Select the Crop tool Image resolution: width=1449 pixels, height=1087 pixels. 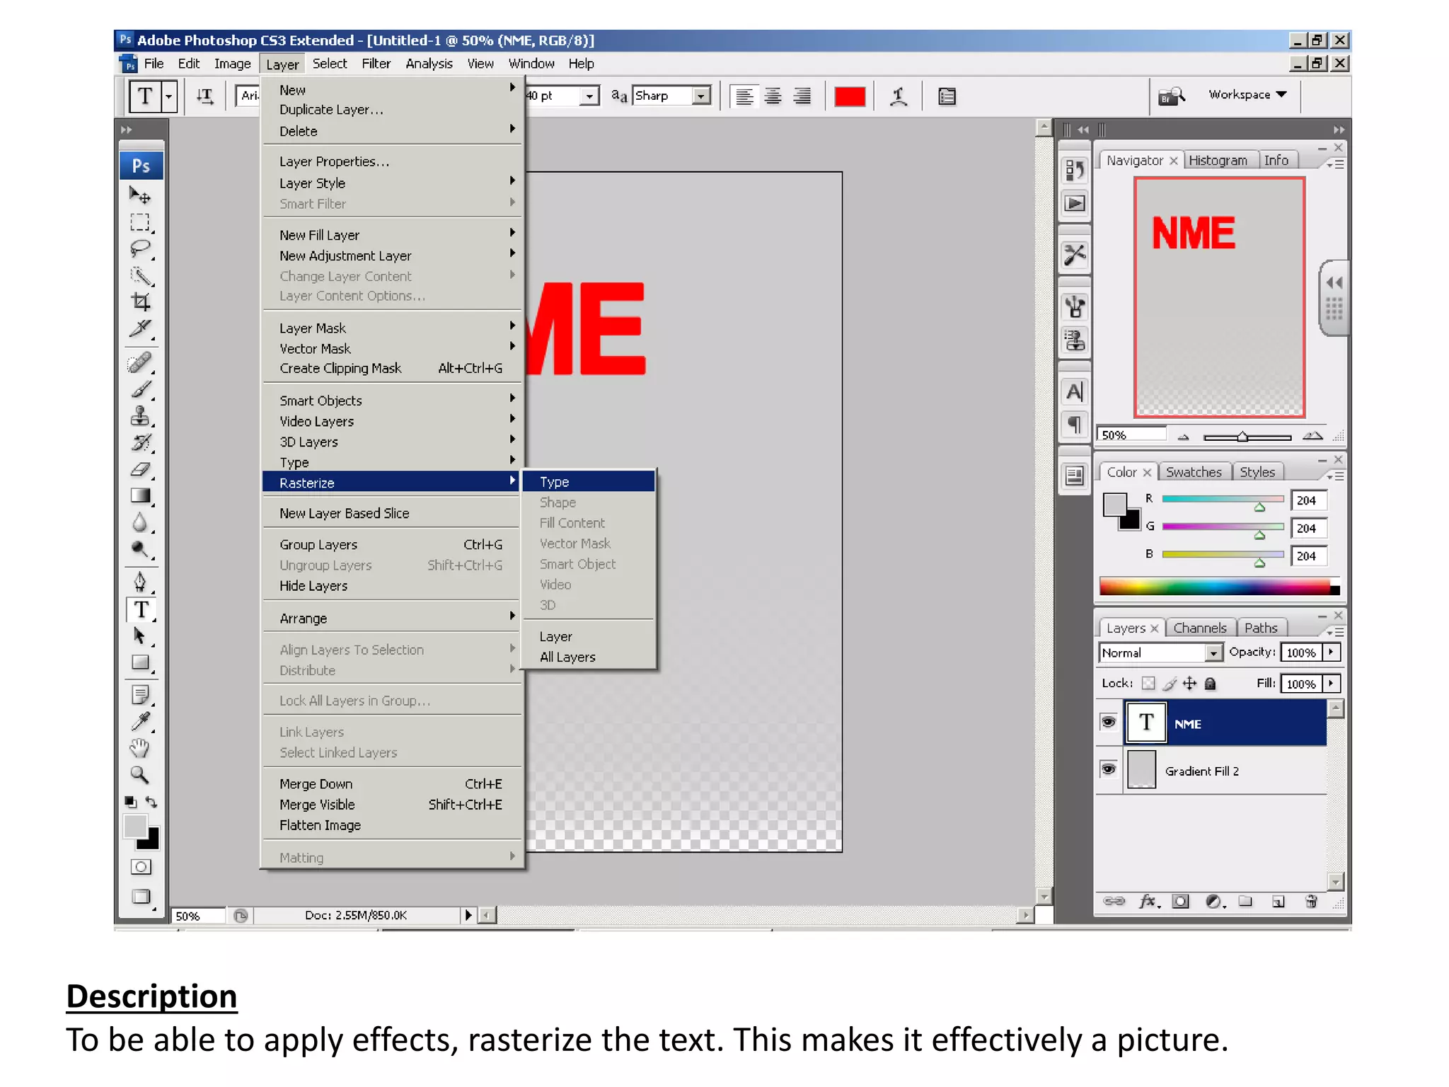coord(141,302)
